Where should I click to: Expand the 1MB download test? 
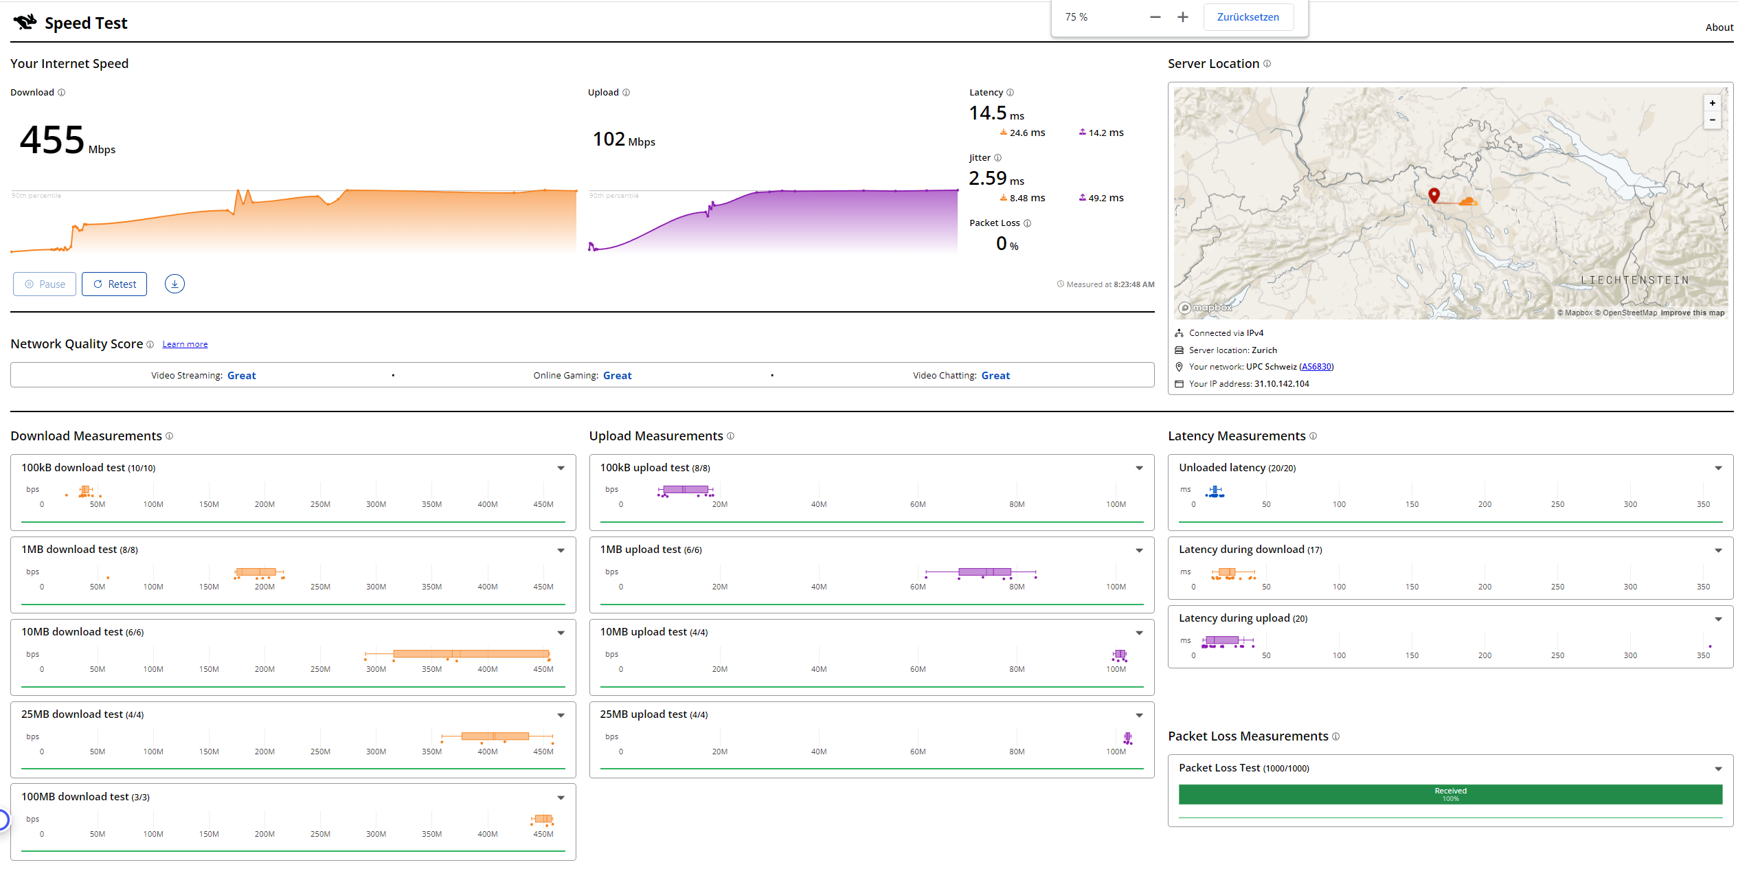click(x=561, y=550)
